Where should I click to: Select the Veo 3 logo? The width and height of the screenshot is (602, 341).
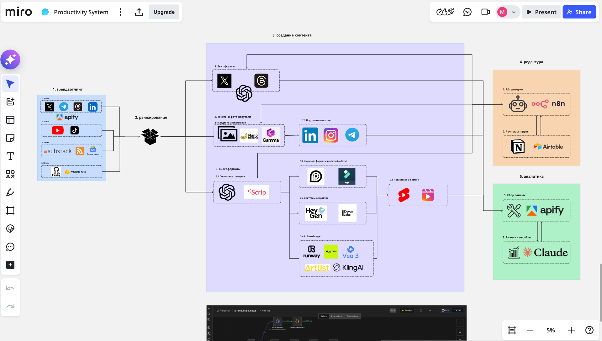tap(351, 252)
